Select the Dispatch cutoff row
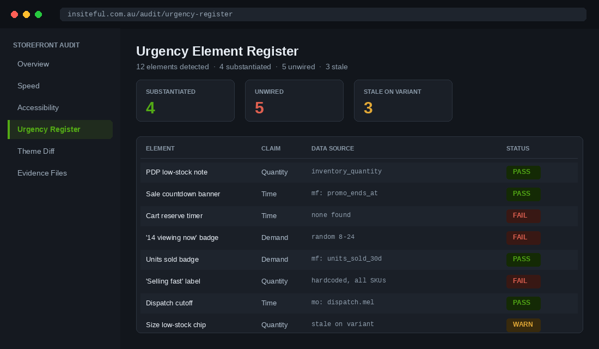The image size is (599, 349). 359,303
